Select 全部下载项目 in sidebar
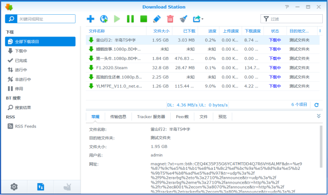Image resolution: width=328 pixels, height=195 pixels. coord(40,41)
